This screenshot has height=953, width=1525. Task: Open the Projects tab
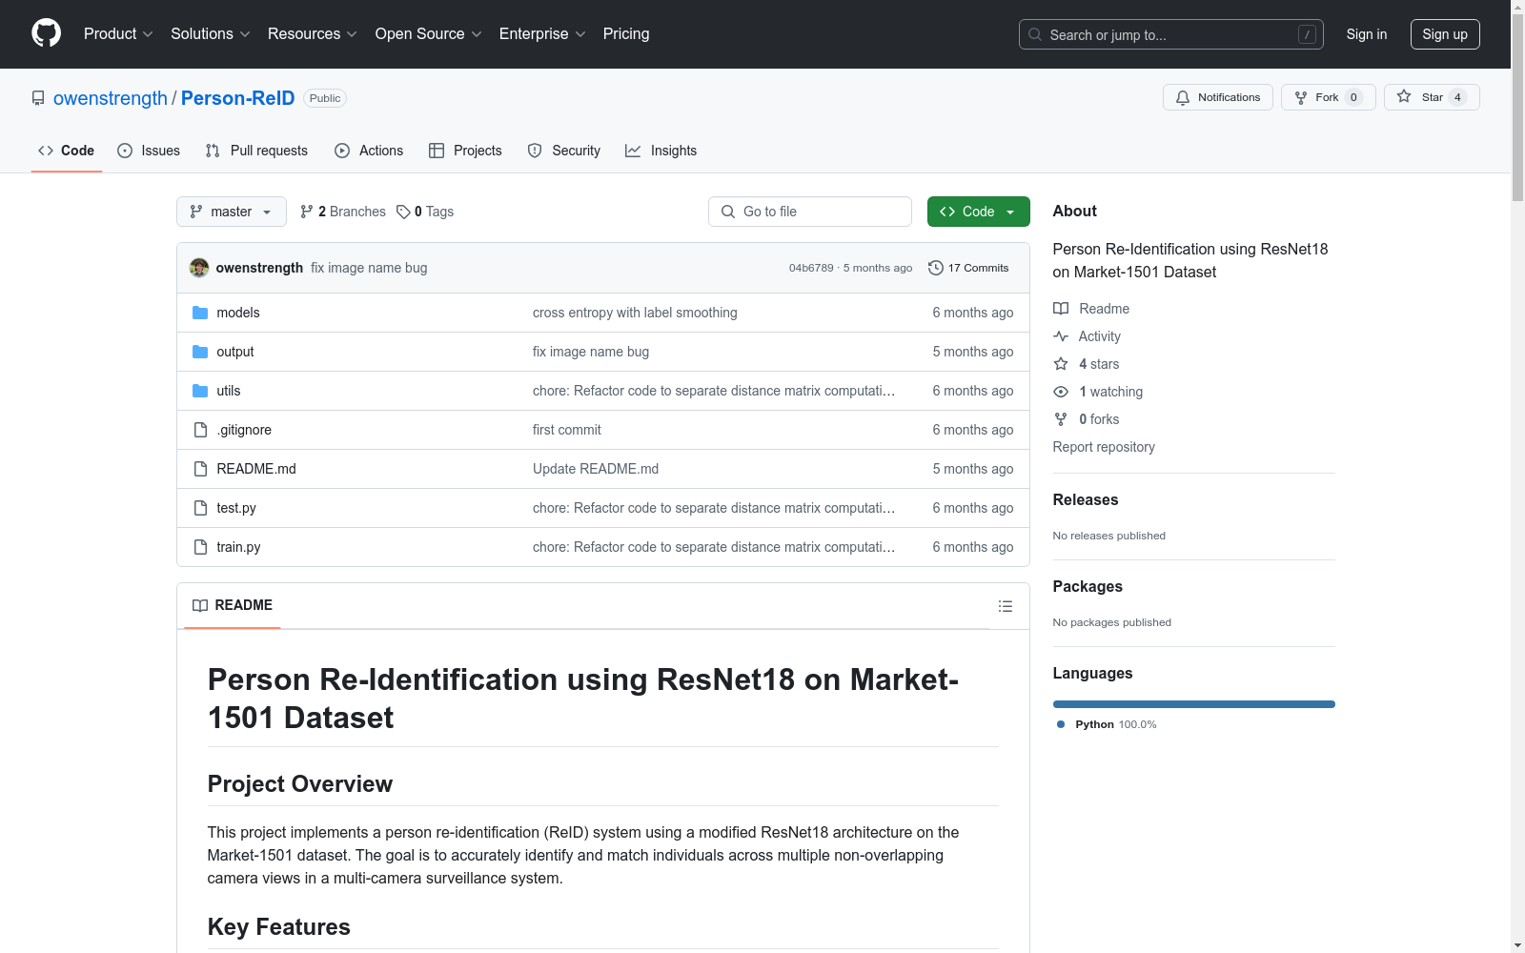[465, 151]
